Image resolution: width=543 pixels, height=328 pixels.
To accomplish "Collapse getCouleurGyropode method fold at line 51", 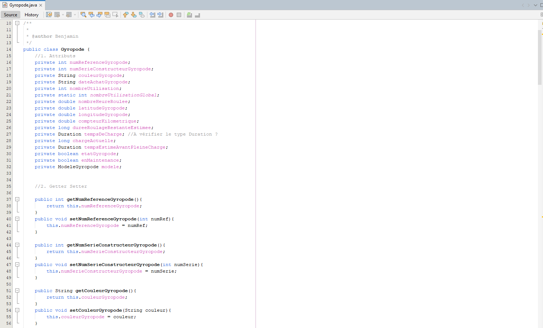I will point(17,291).
